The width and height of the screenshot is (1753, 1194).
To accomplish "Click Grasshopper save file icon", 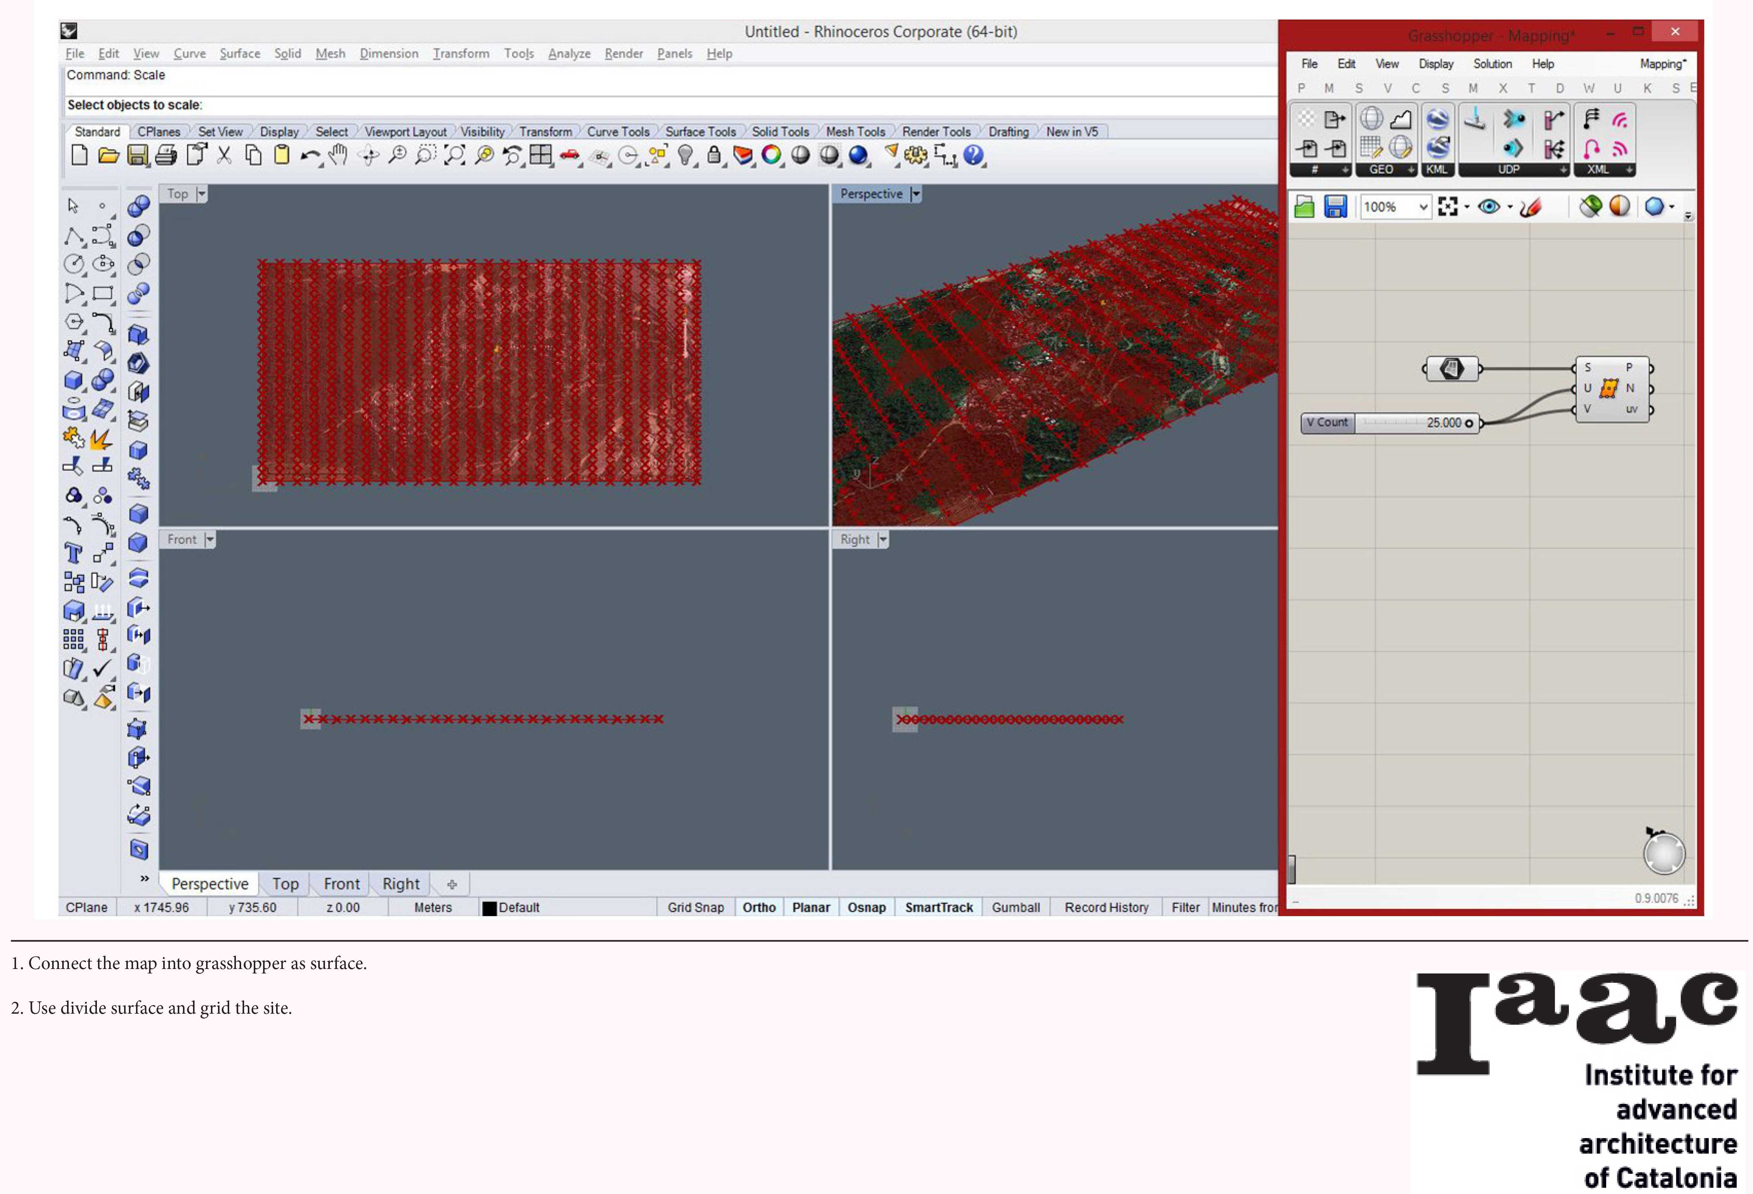I will [x=1335, y=207].
